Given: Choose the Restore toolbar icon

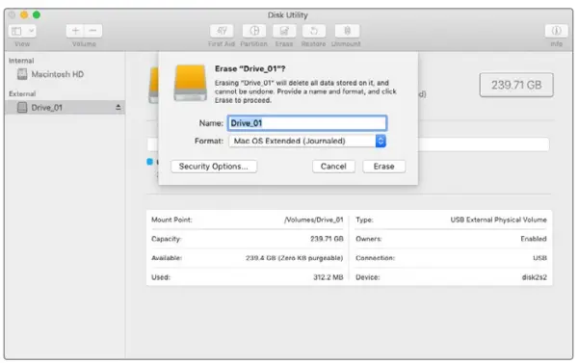Looking at the screenshot, I should pyautogui.click(x=314, y=31).
